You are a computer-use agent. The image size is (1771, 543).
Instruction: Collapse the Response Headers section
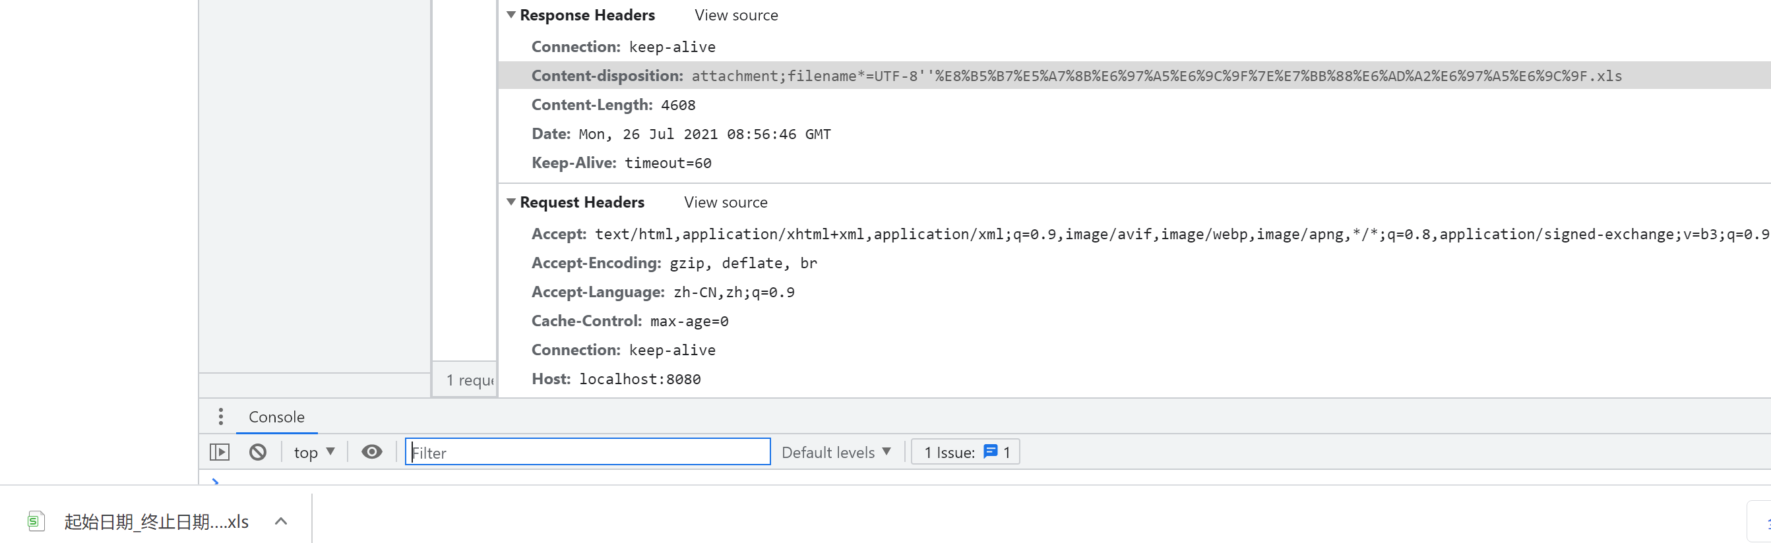[x=511, y=14]
